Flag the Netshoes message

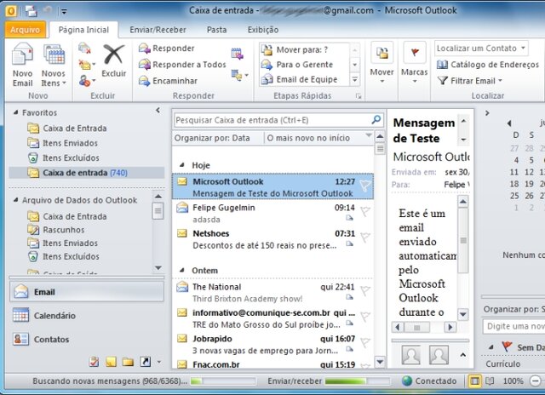point(365,237)
